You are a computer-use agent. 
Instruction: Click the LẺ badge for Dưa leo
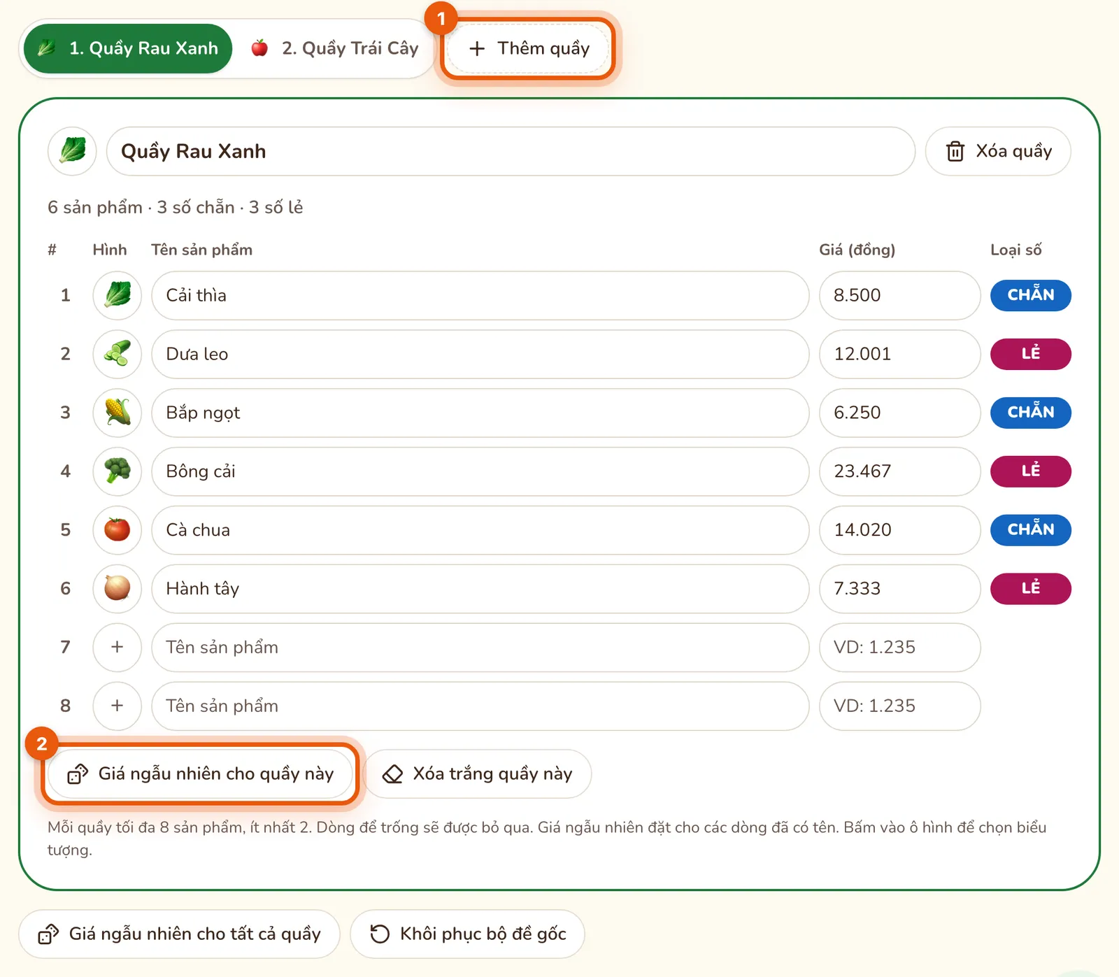coord(1031,354)
